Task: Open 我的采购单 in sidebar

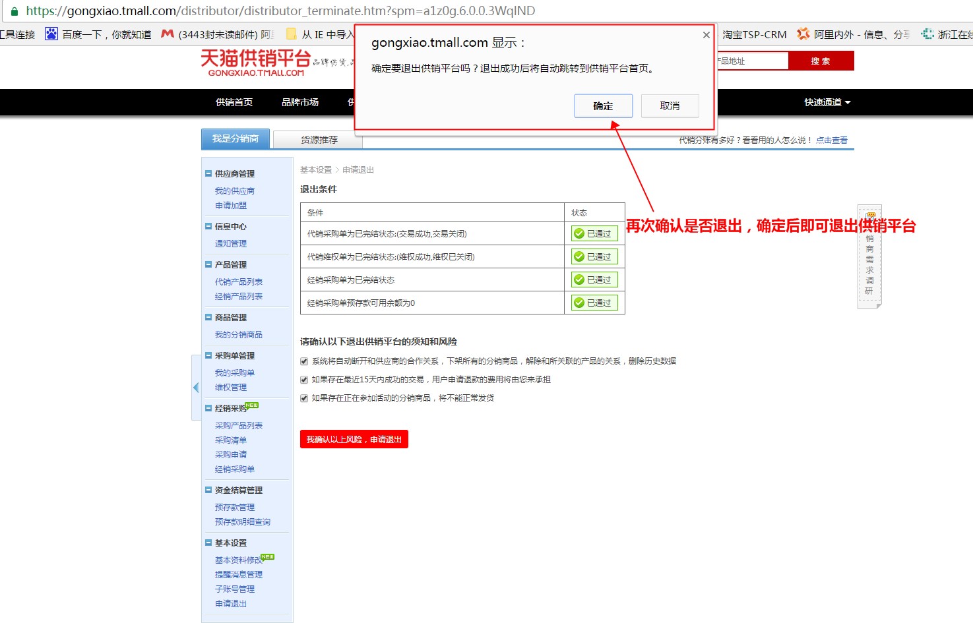Action: pyautogui.click(x=234, y=372)
